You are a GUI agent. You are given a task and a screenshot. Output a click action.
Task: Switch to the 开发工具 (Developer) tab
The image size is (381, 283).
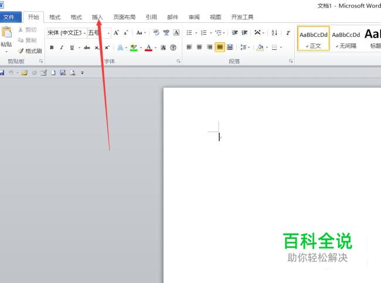coord(242,17)
